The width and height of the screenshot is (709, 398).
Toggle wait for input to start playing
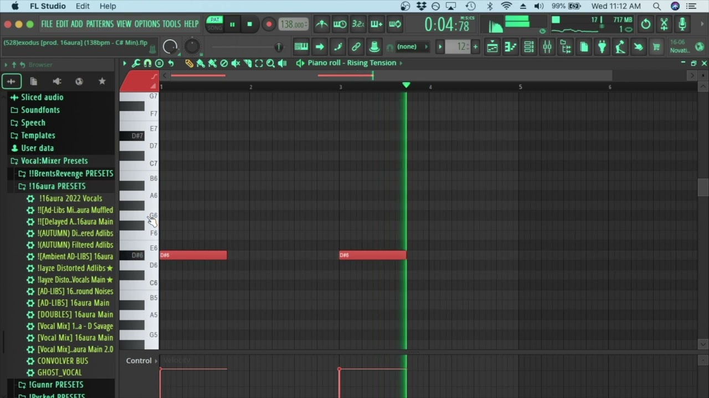pos(340,24)
